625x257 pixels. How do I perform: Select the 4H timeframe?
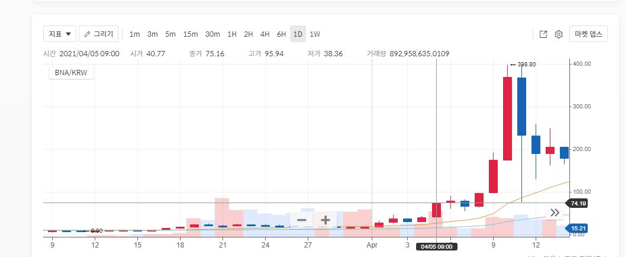265,34
